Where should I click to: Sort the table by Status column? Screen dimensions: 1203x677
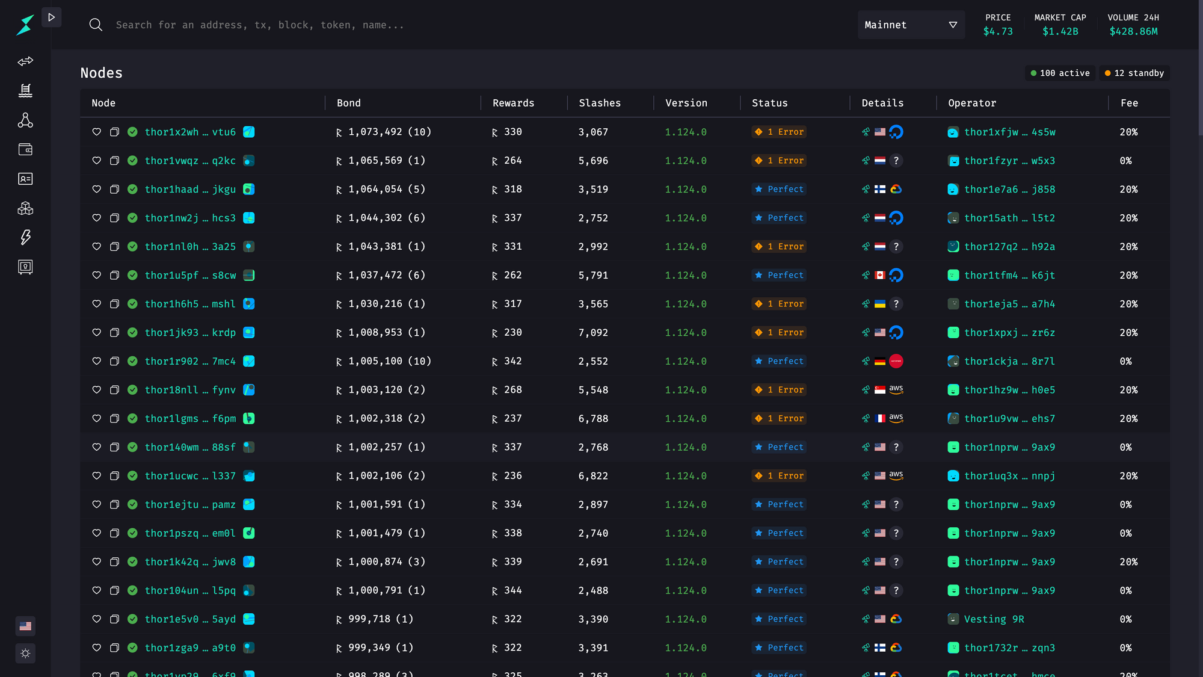769,103
